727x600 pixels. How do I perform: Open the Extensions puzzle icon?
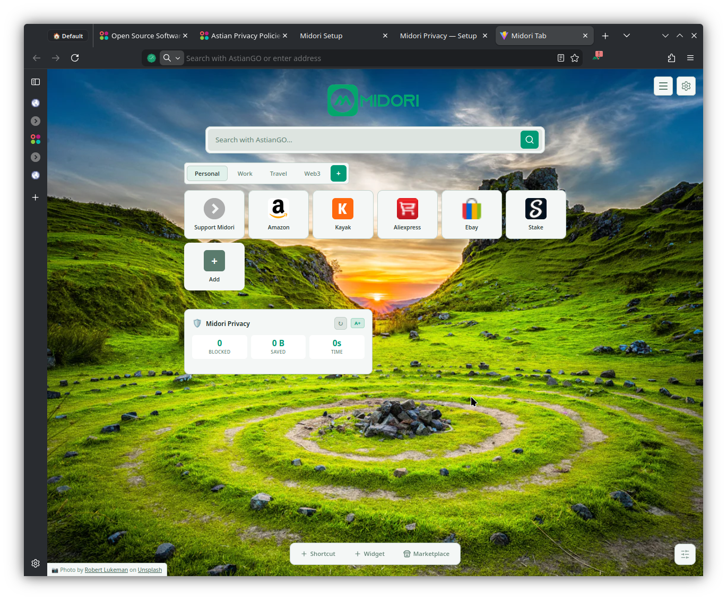tap(671, 58)
